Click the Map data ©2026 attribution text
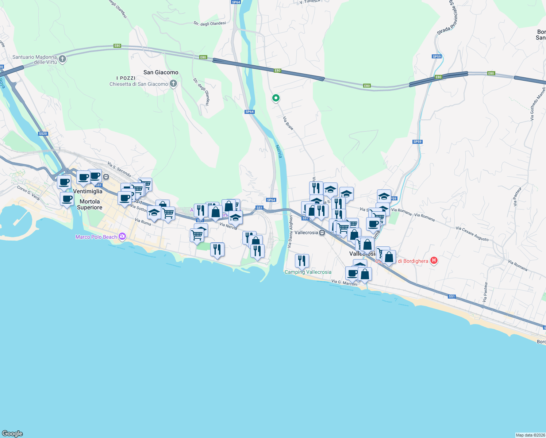 point(525,435)
